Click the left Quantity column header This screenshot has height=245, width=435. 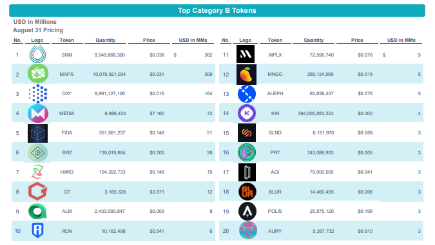106,40
